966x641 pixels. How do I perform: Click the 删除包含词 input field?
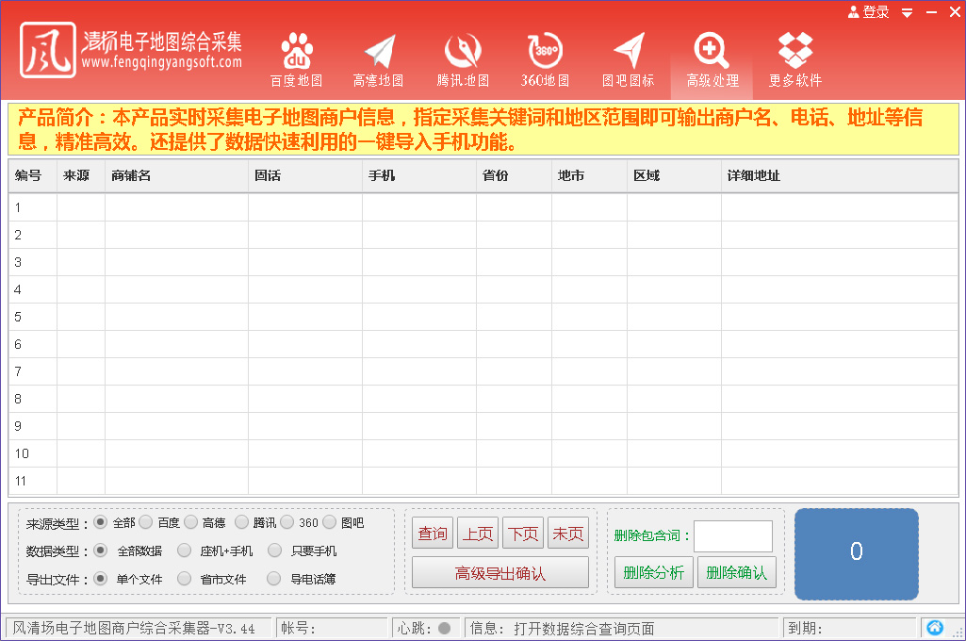tap(732, 536)
